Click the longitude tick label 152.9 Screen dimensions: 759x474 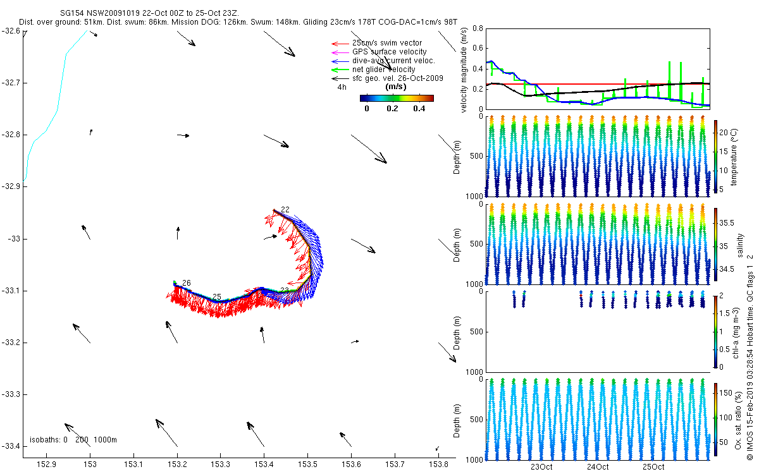[46, 465]
